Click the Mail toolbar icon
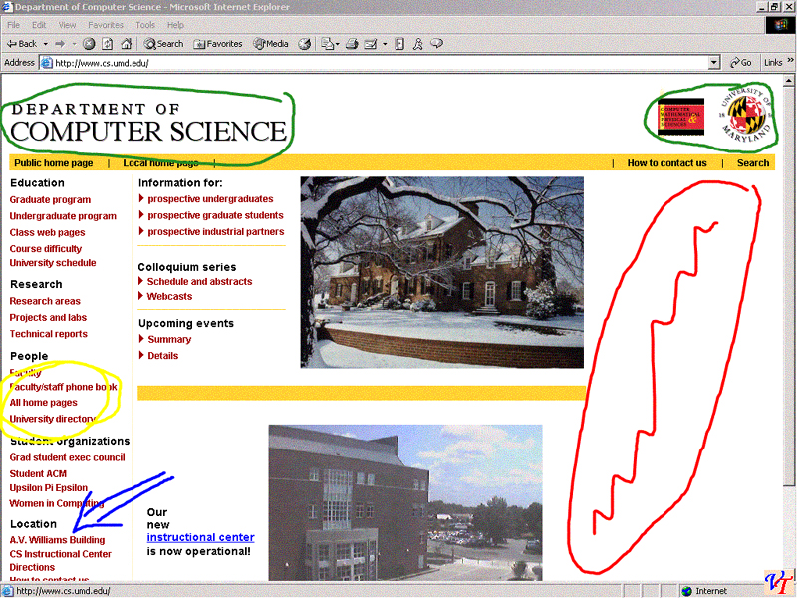The width and height of the screenshot is (797, 598). (x=327, y=44)
